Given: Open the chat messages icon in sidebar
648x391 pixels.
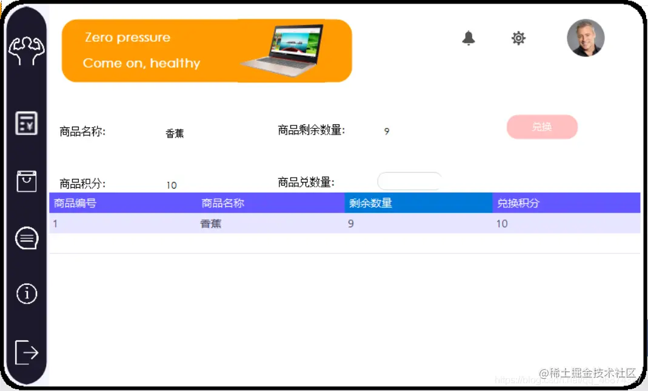Looking at the screenshot, I should click(26, 238).
